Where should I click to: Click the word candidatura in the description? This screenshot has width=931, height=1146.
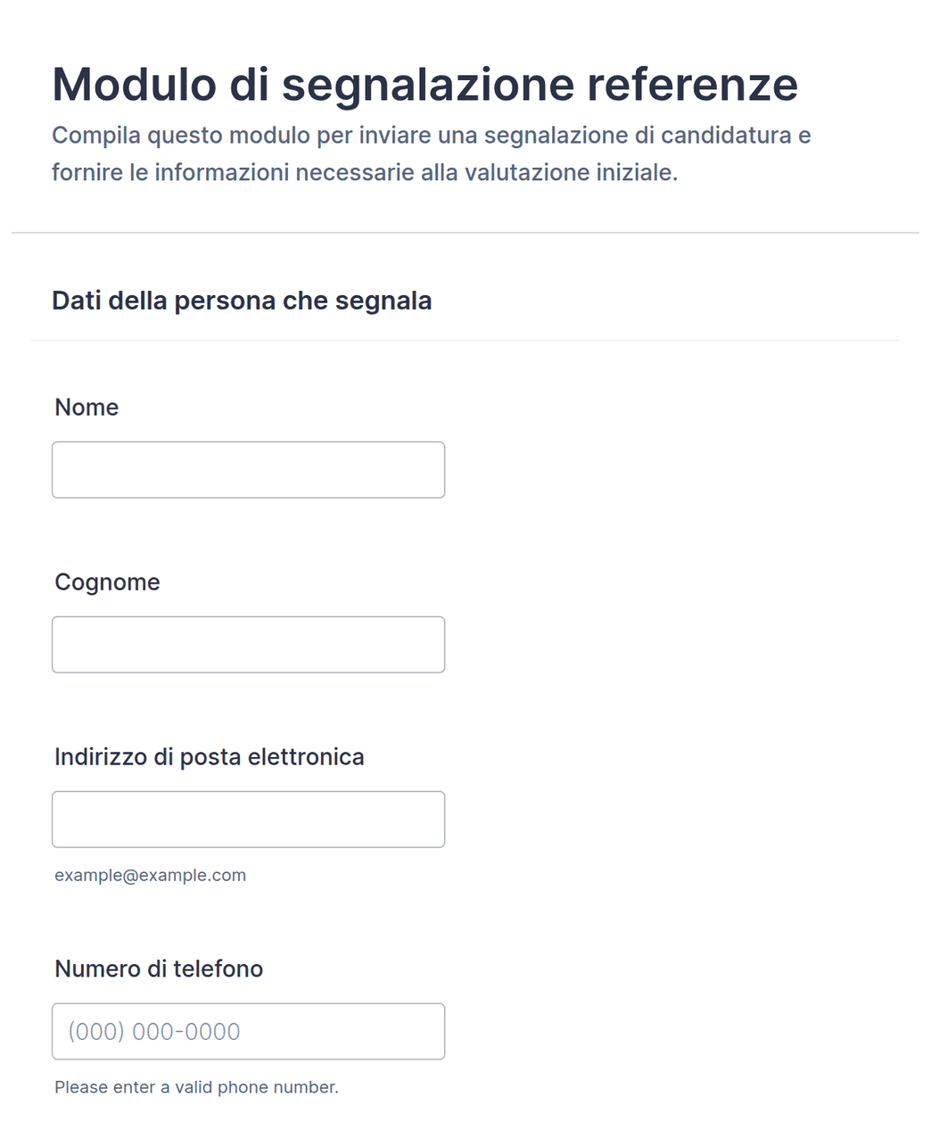(x=726, y=136)
